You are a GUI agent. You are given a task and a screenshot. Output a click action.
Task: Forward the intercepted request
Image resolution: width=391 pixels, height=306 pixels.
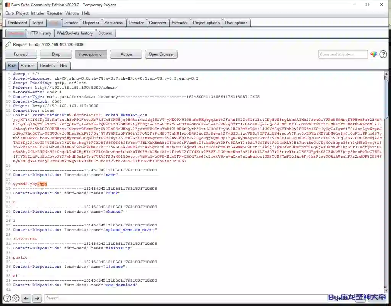21,54
